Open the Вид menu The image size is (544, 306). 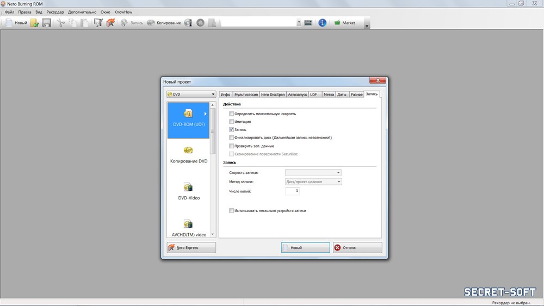[x=39, y=12]
